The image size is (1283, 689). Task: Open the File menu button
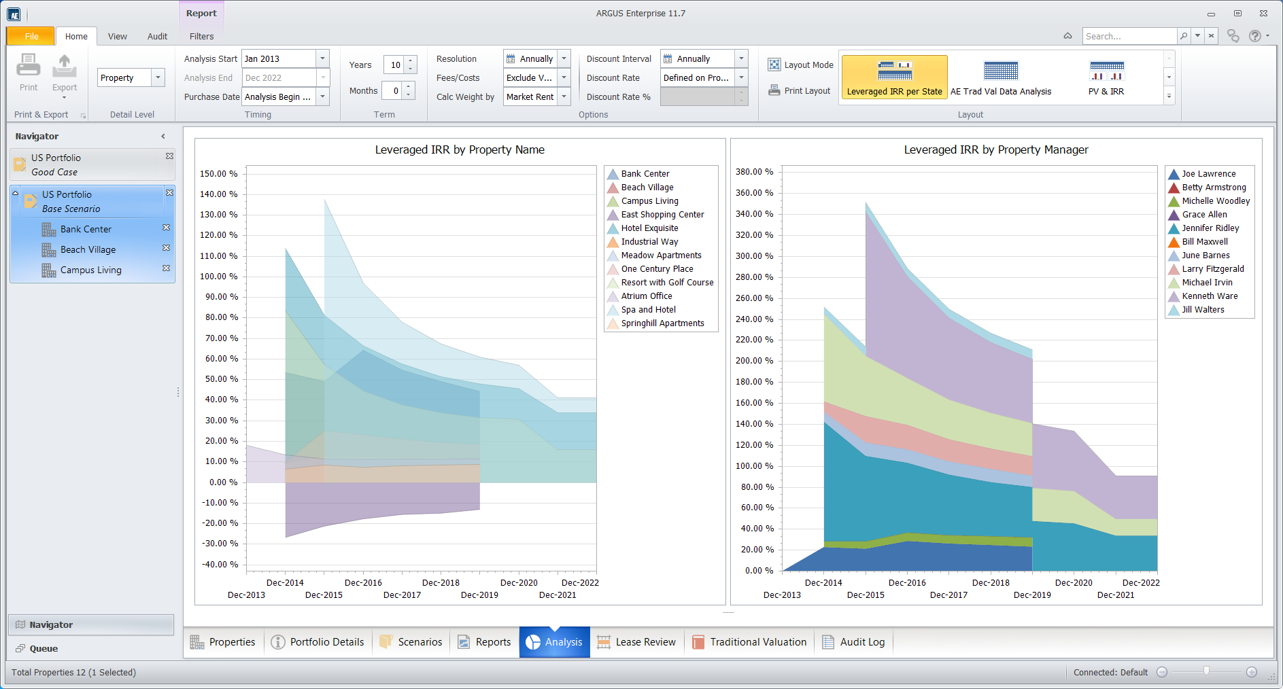tap(31, 37)
